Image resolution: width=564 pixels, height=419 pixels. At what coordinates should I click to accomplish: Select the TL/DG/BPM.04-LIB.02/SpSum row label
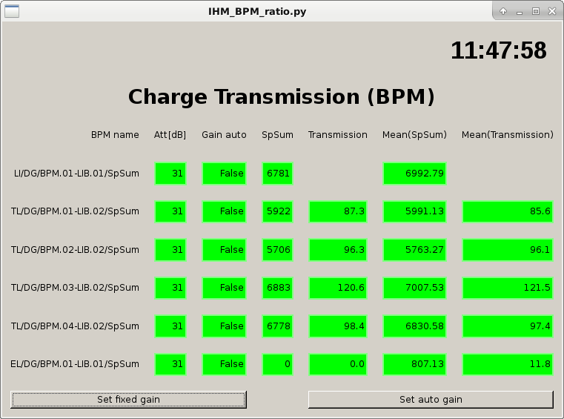pyautogui.click(x=75, y=326)
